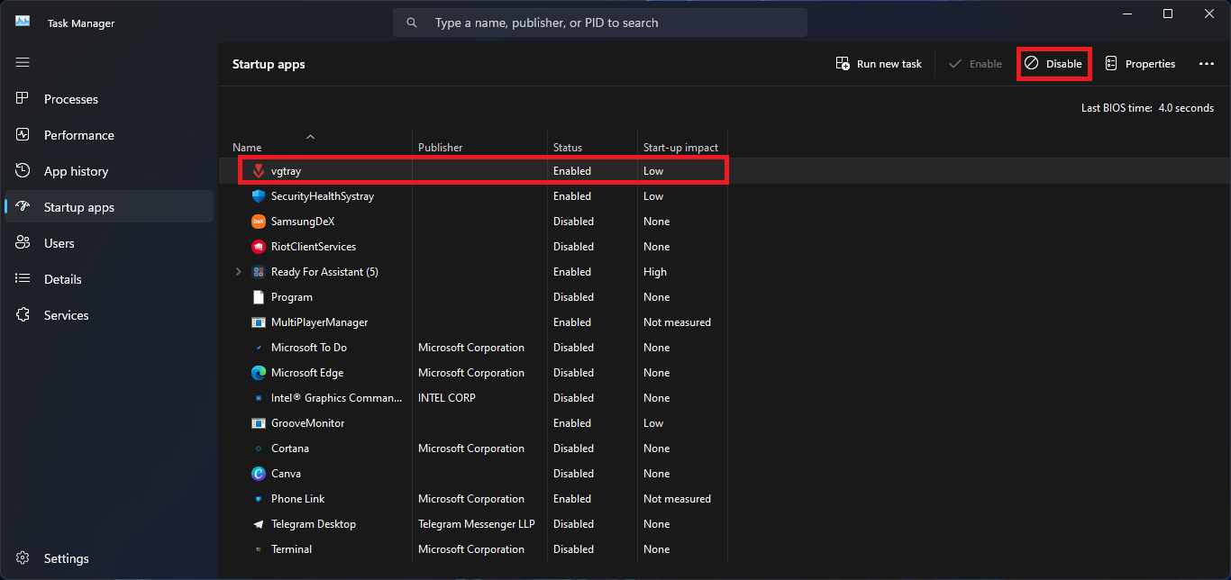
Task: Select the Processes icon in the sidebar
Action: (x=22, y=99)
